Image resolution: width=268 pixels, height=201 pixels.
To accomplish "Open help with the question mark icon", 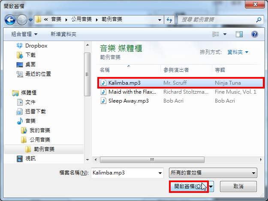I will tap(255, 34).
